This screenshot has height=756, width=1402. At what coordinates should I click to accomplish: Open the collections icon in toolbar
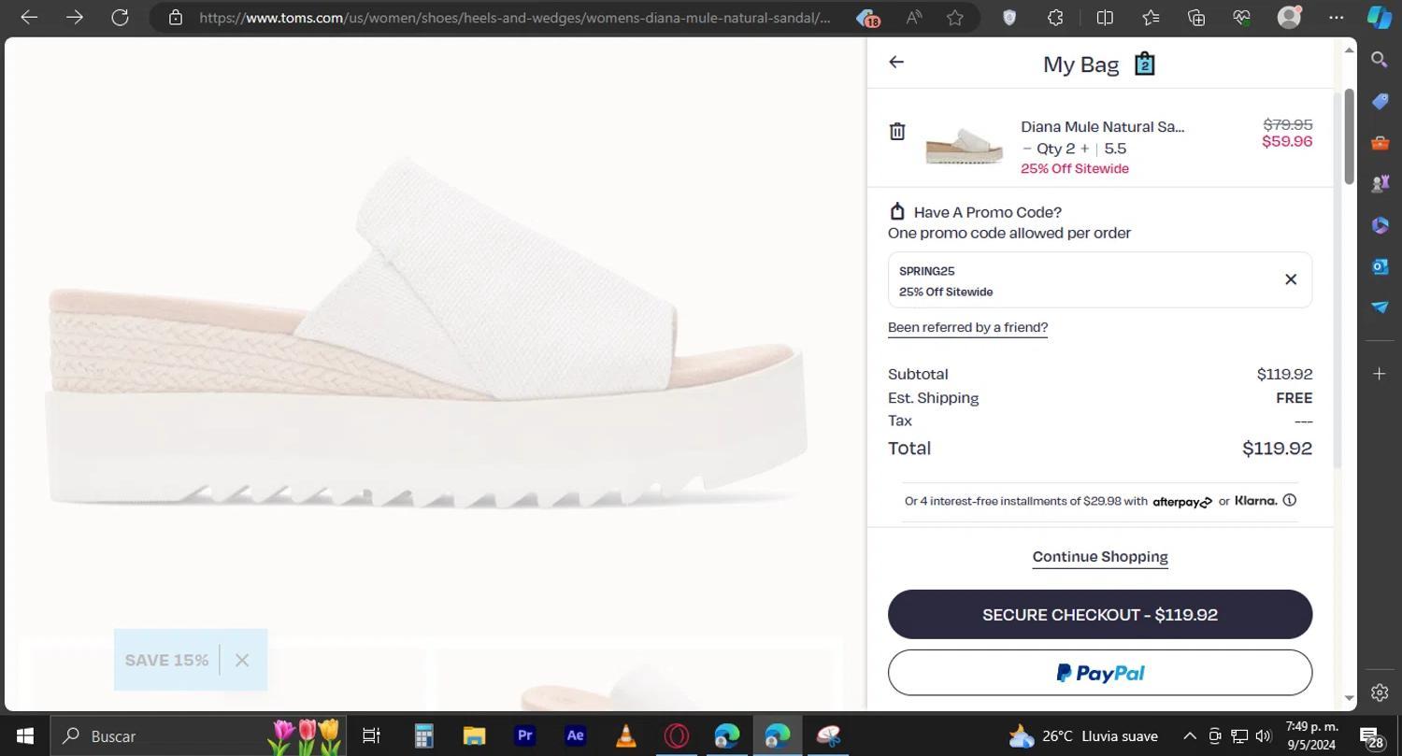[x=1196, y=17]
